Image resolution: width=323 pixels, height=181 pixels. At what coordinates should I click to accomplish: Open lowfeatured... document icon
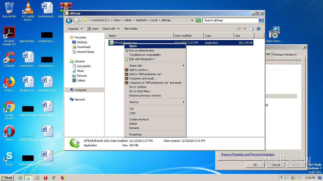[47, 10]
